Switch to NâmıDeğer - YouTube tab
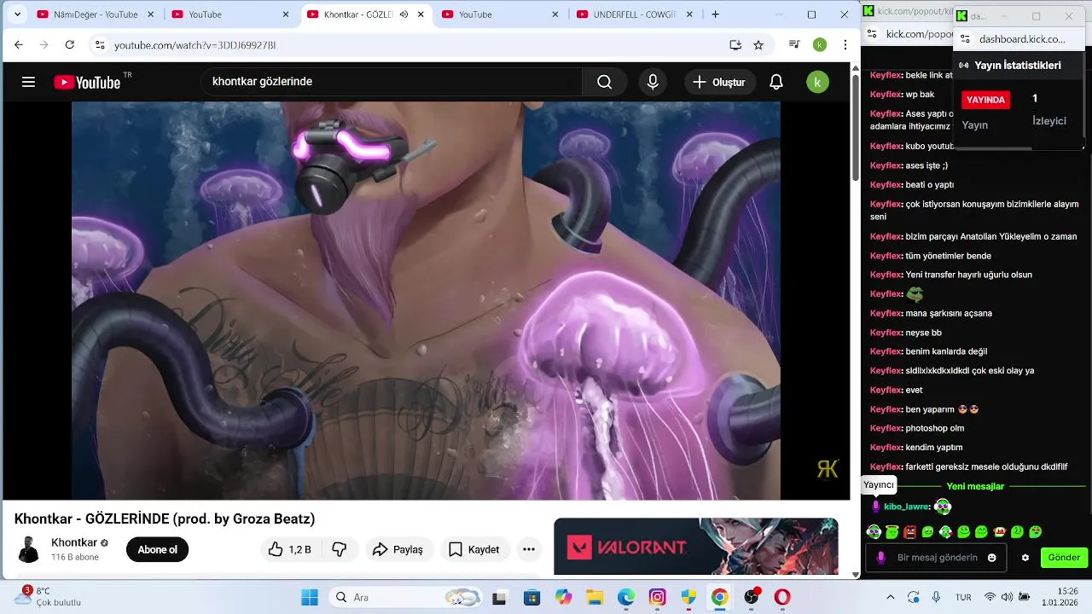The width and height of the screenshot is (1092, 614). click(96, 14)
